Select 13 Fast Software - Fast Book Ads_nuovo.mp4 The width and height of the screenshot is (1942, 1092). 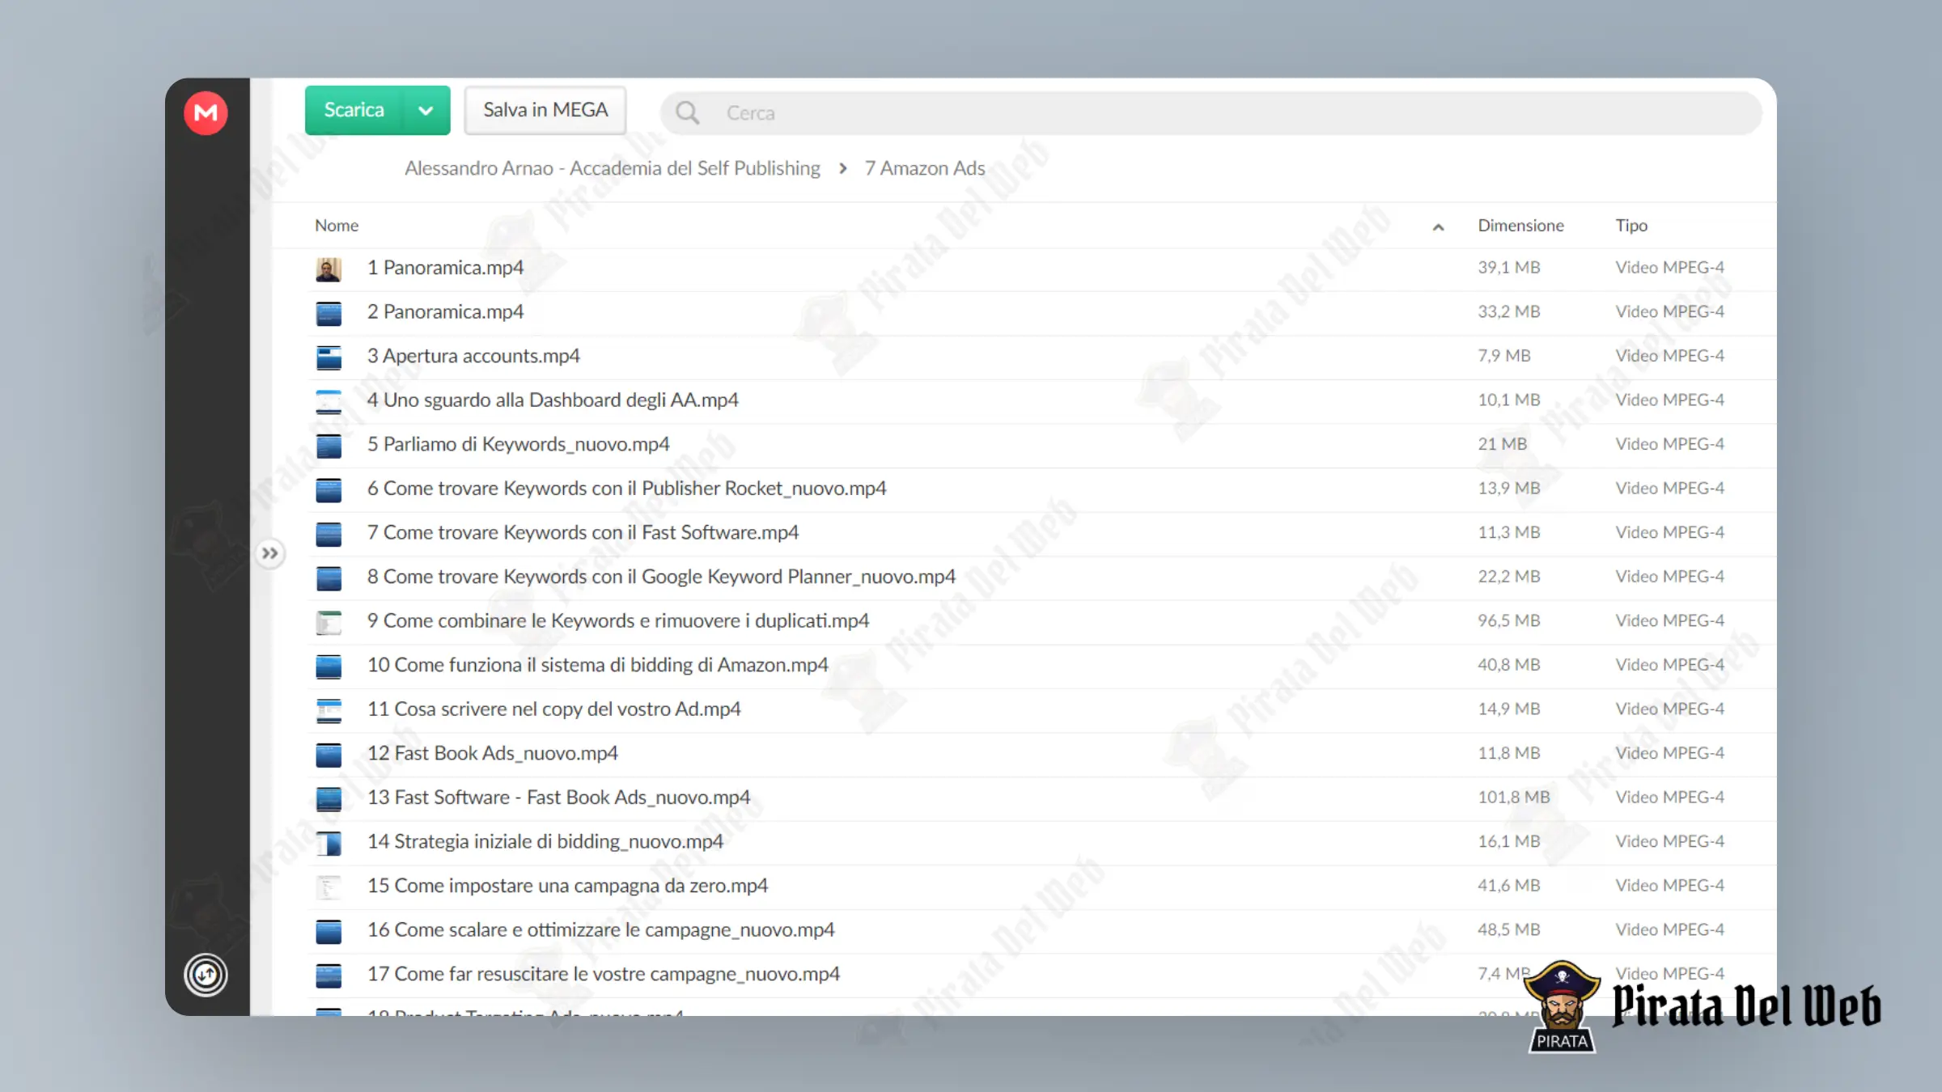(x=558, y=798)
